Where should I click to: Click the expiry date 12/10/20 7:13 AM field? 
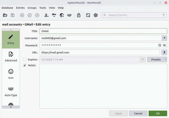[90, 60]
